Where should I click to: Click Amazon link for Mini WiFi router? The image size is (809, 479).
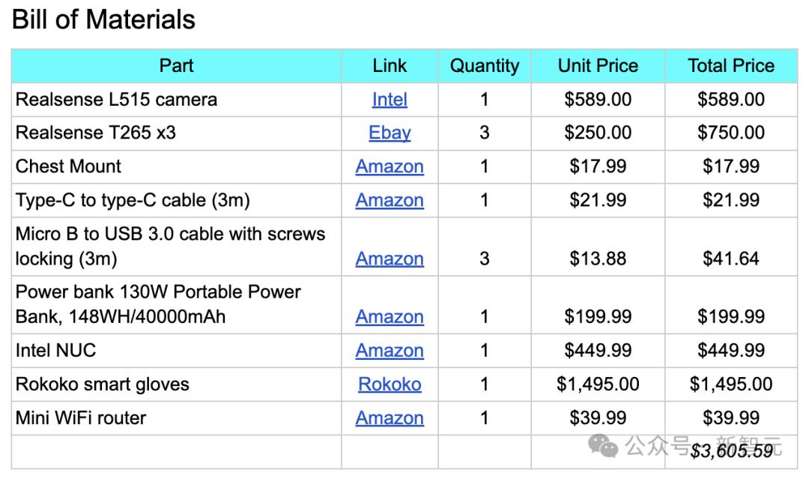(x=390, y=418)
